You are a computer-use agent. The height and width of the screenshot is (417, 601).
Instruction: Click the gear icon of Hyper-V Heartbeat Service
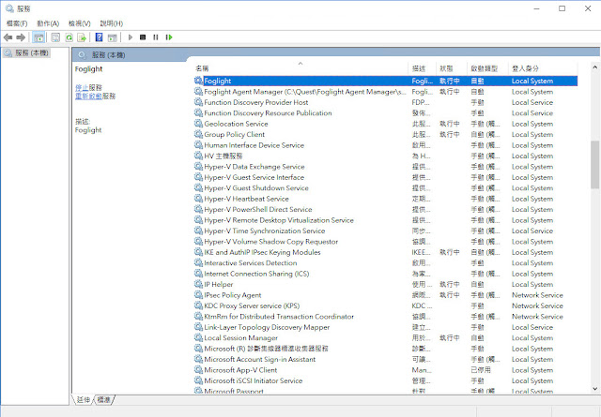point(198,199)
